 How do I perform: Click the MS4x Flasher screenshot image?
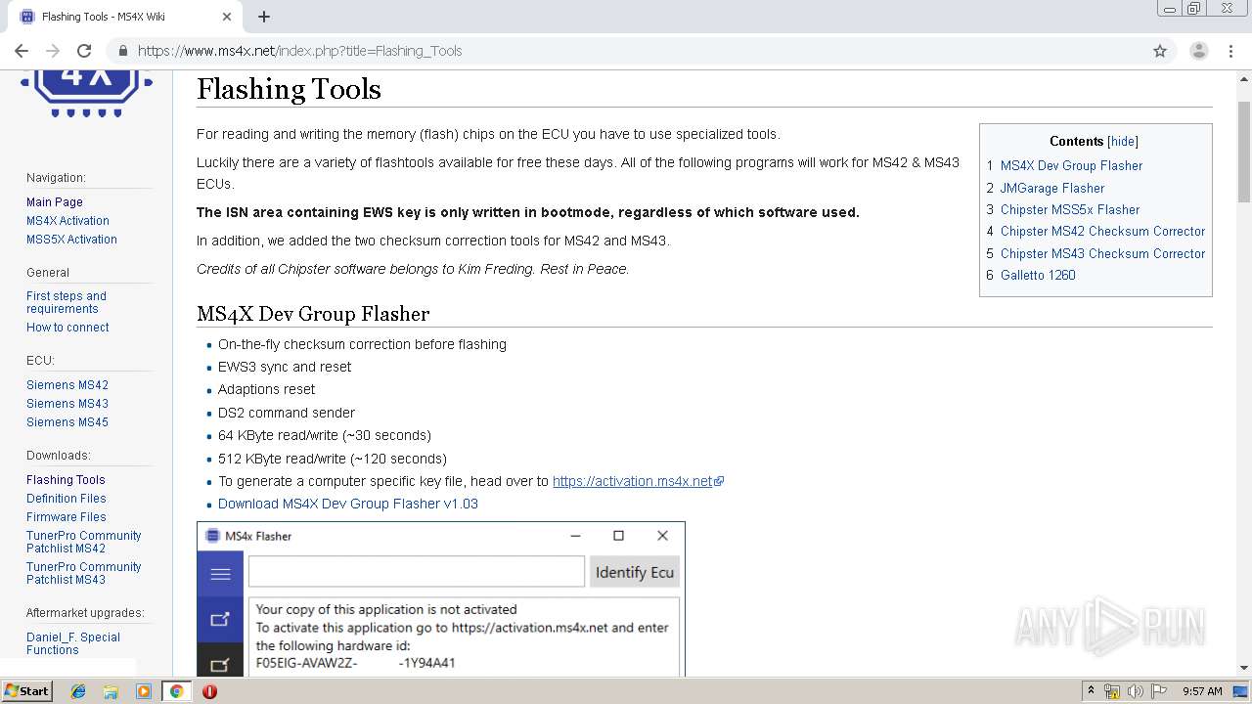point(441,598)
